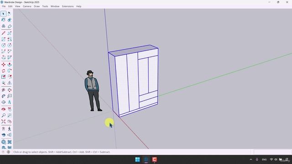Viewport: 292px width, 164px height.
Task: Open the Camera menu
Action: coord(27,6)
